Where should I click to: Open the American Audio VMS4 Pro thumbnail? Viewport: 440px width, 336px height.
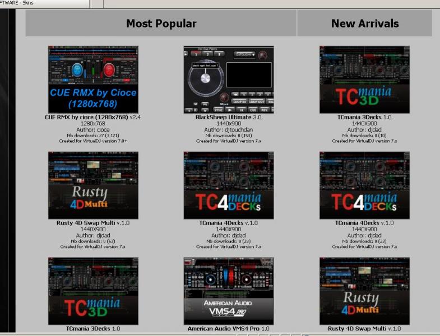229,291
